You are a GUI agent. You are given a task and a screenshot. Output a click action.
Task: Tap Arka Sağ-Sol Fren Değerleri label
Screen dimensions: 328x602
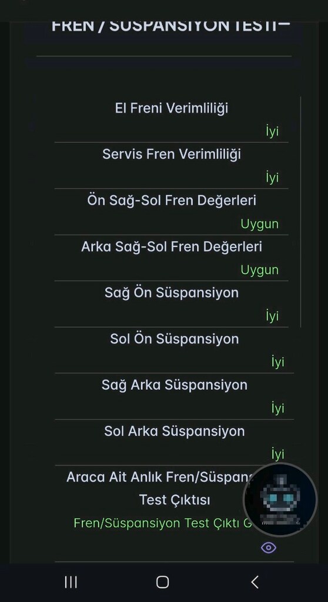pyautogui.click(x=171, y=246)
